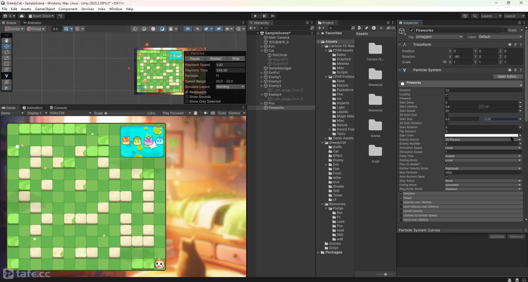Open the cloud services icon
This screenshot has height=282, width=528.
coord(22,16)
